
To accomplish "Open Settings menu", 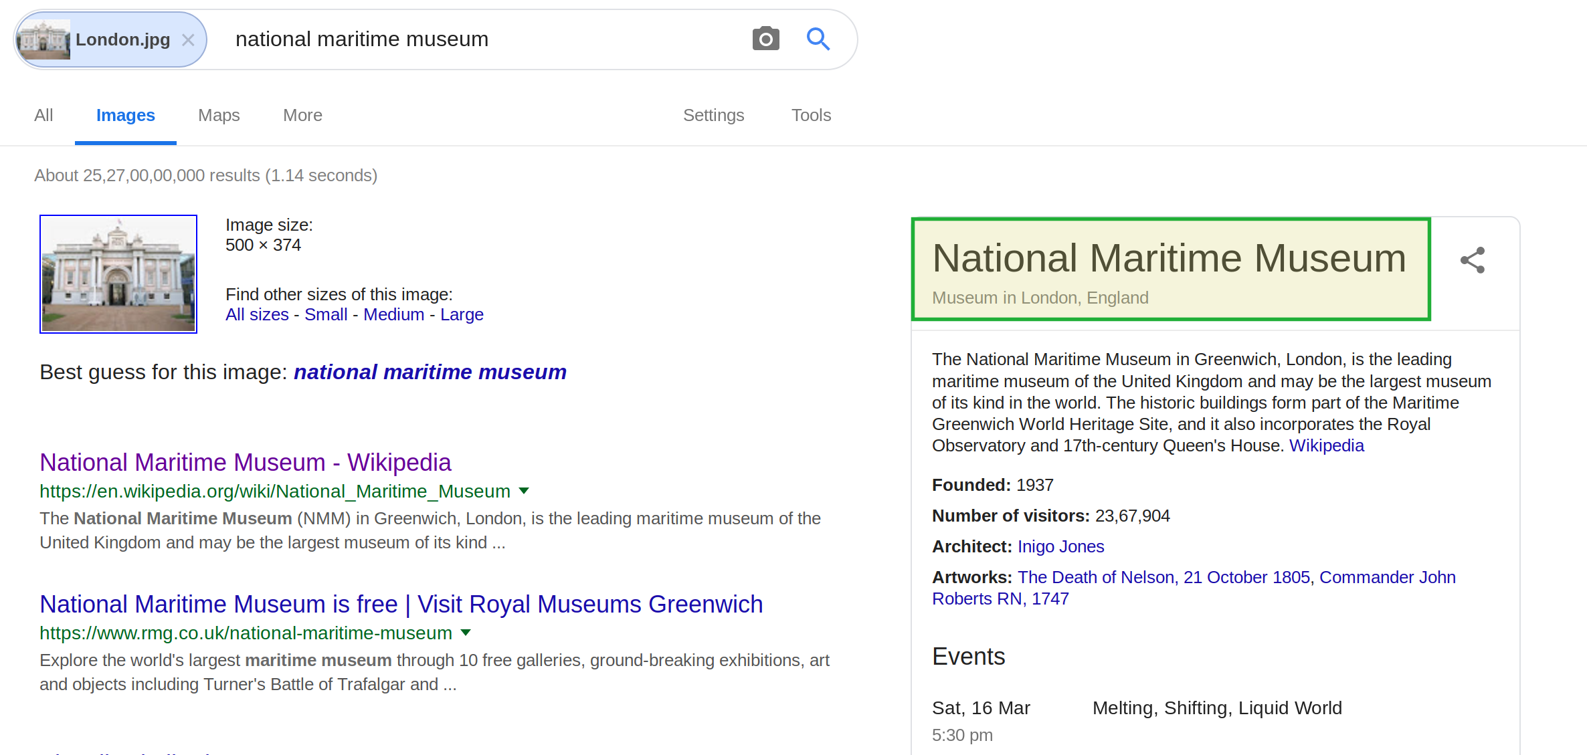I will point(713,115).
